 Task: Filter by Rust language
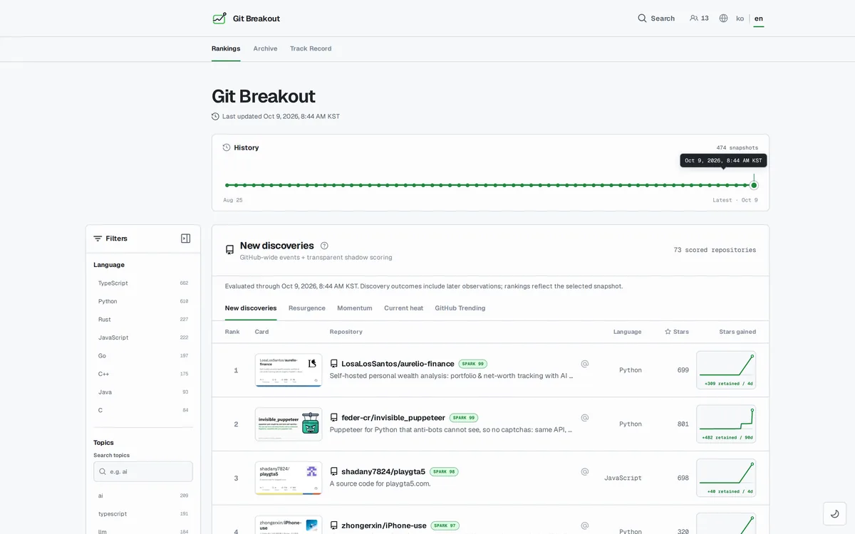point(143,319)
